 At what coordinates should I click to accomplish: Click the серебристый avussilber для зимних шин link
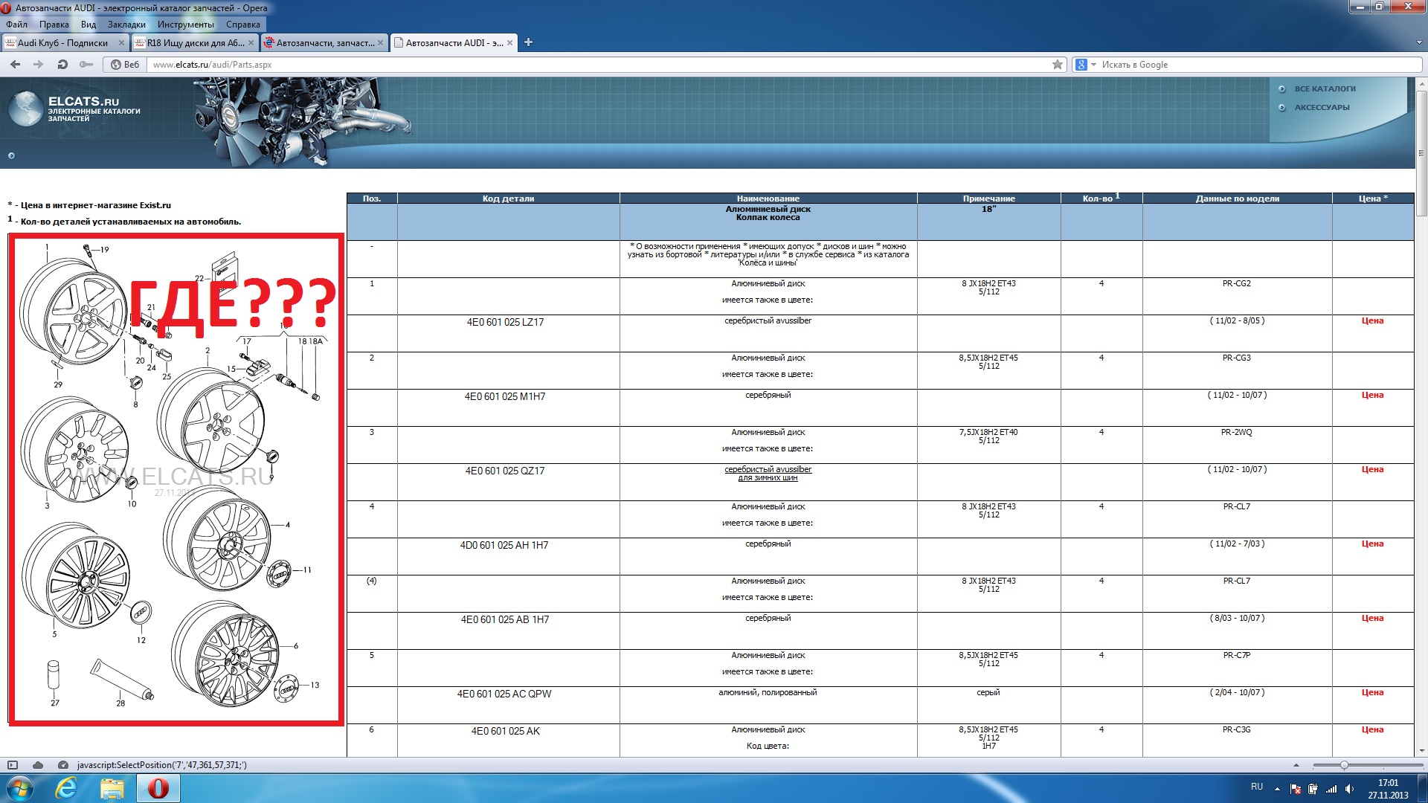click(x=768, y=474)
